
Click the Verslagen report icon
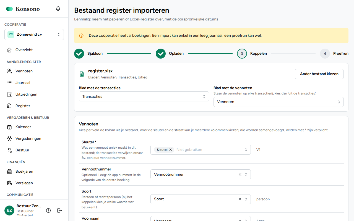tap(9, 183)
